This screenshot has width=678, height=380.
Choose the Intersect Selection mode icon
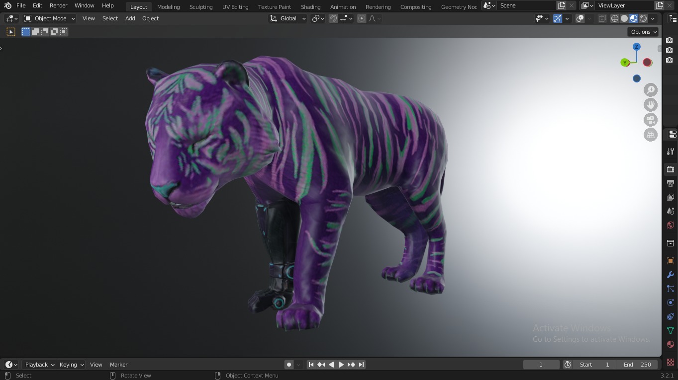(x=64, y=32)
